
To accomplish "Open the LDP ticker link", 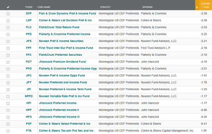I will [29, 20].
